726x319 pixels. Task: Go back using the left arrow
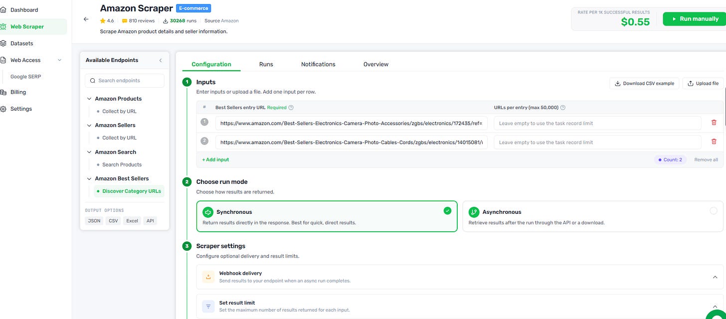pos(86,19)
